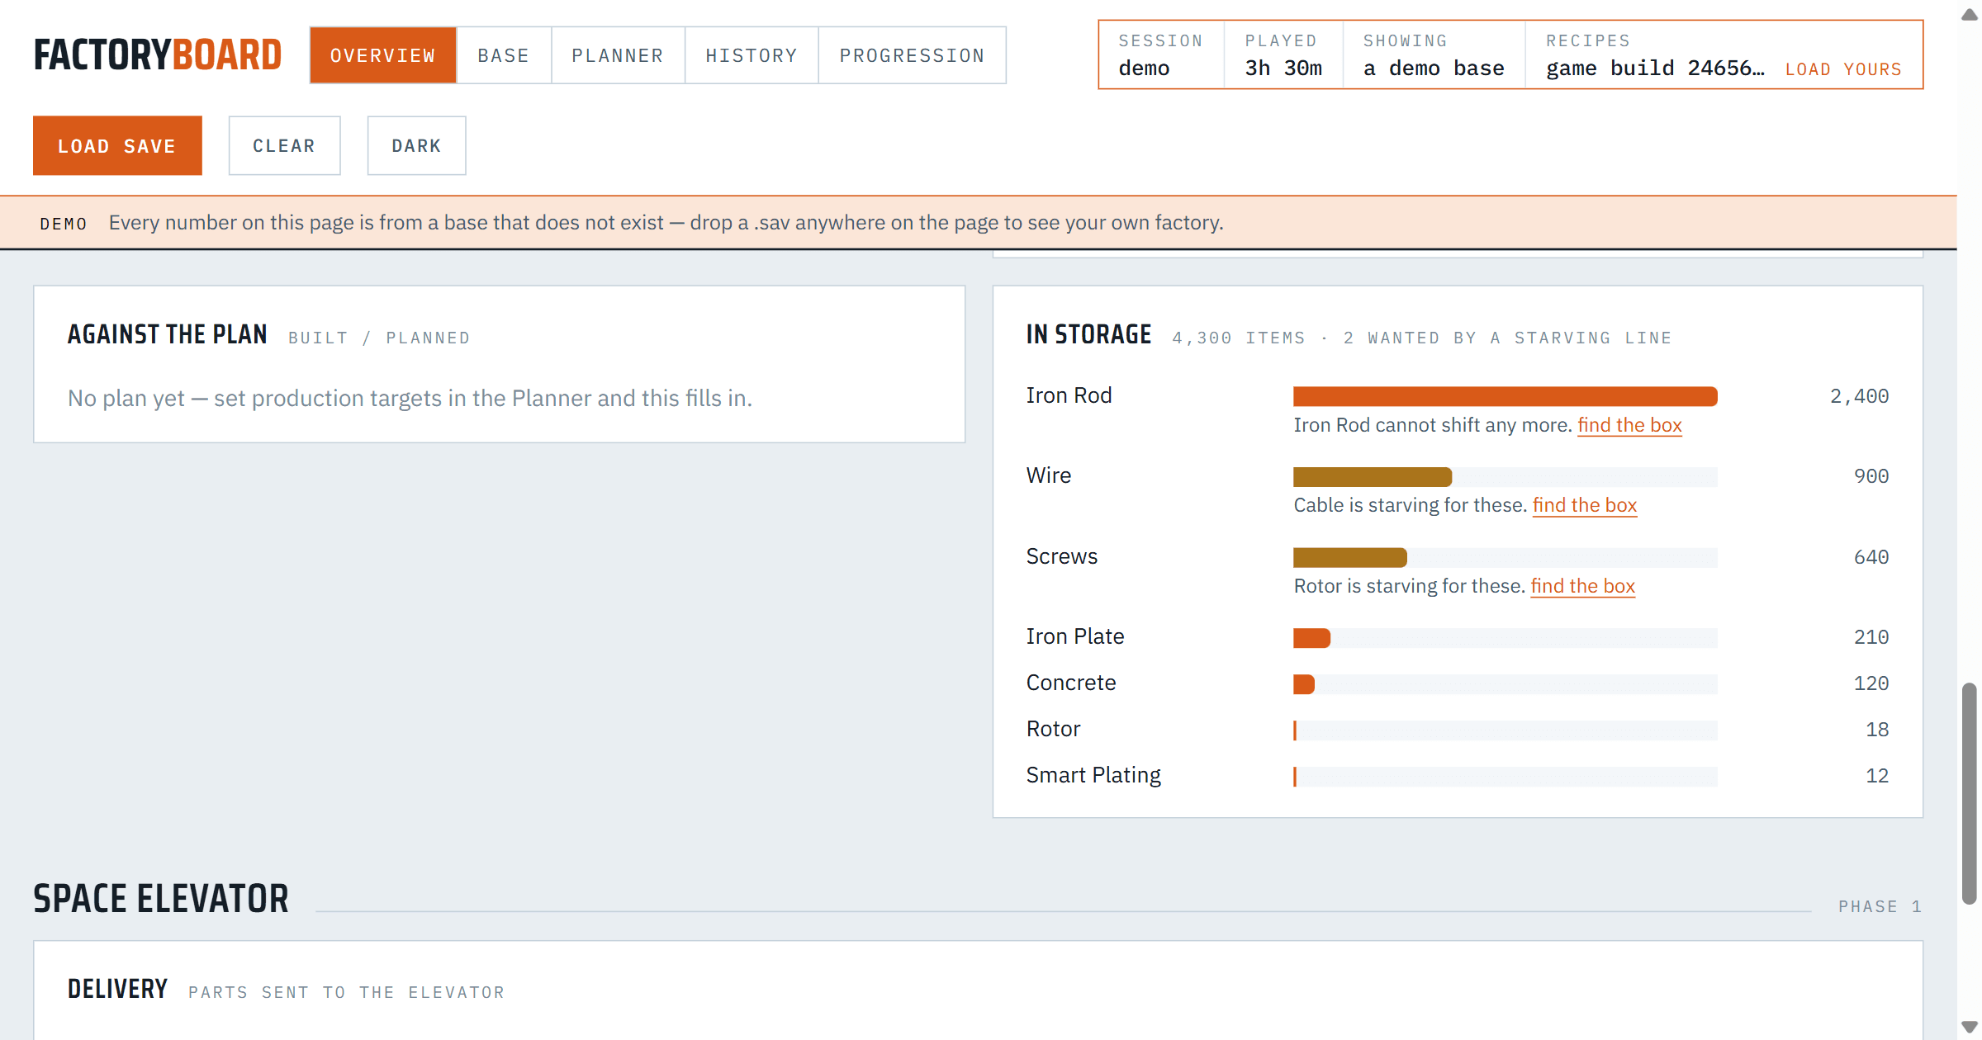Click the 900 Wire count
Viewport: 1982px width, 1040px height.
(1871, 476)
